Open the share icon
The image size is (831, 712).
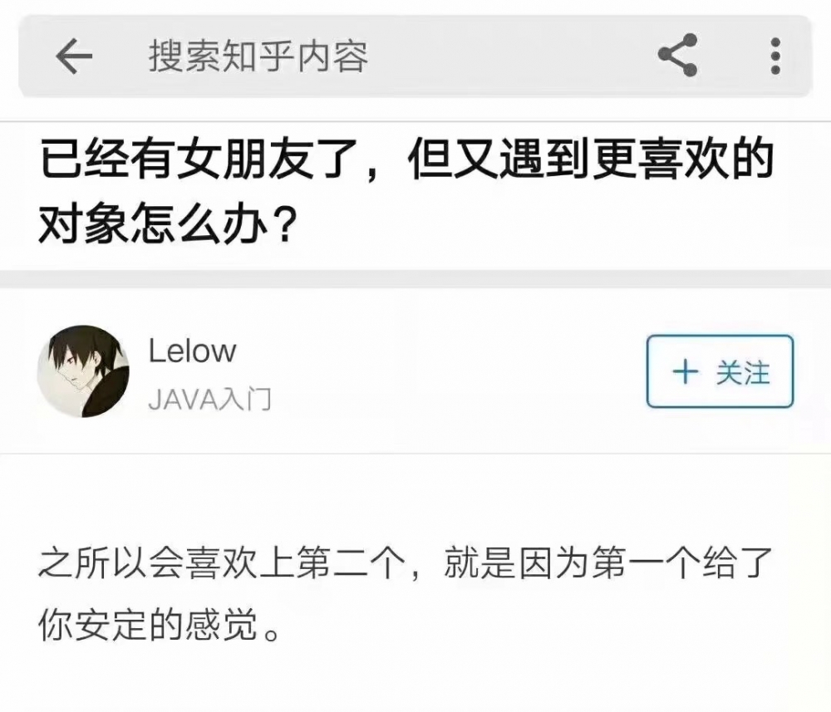pyautogui.click(x=677, y=55)
